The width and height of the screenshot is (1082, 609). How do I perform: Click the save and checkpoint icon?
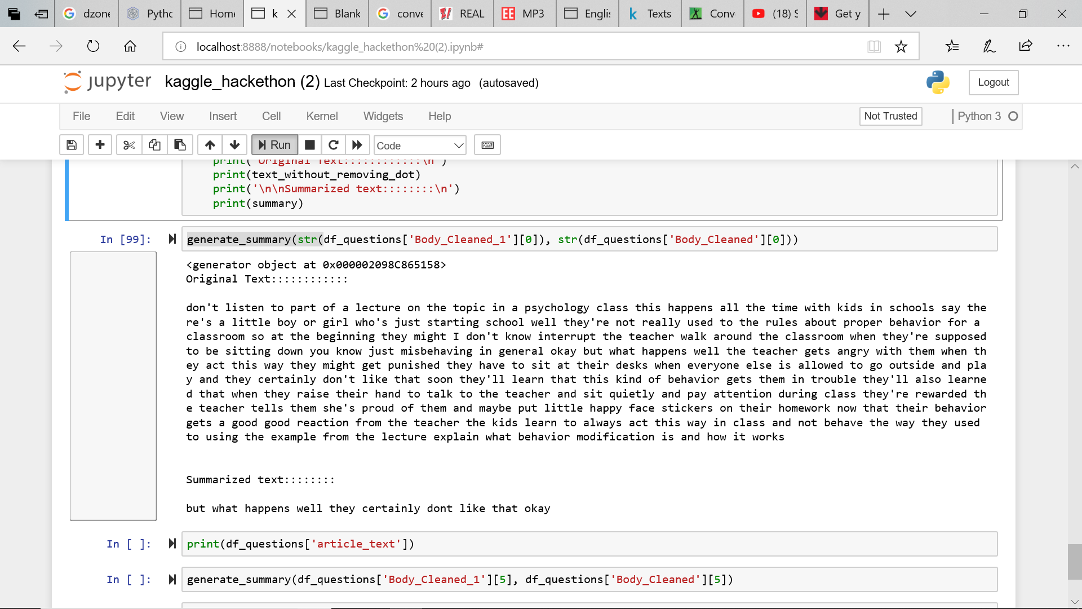pos(72,145)
